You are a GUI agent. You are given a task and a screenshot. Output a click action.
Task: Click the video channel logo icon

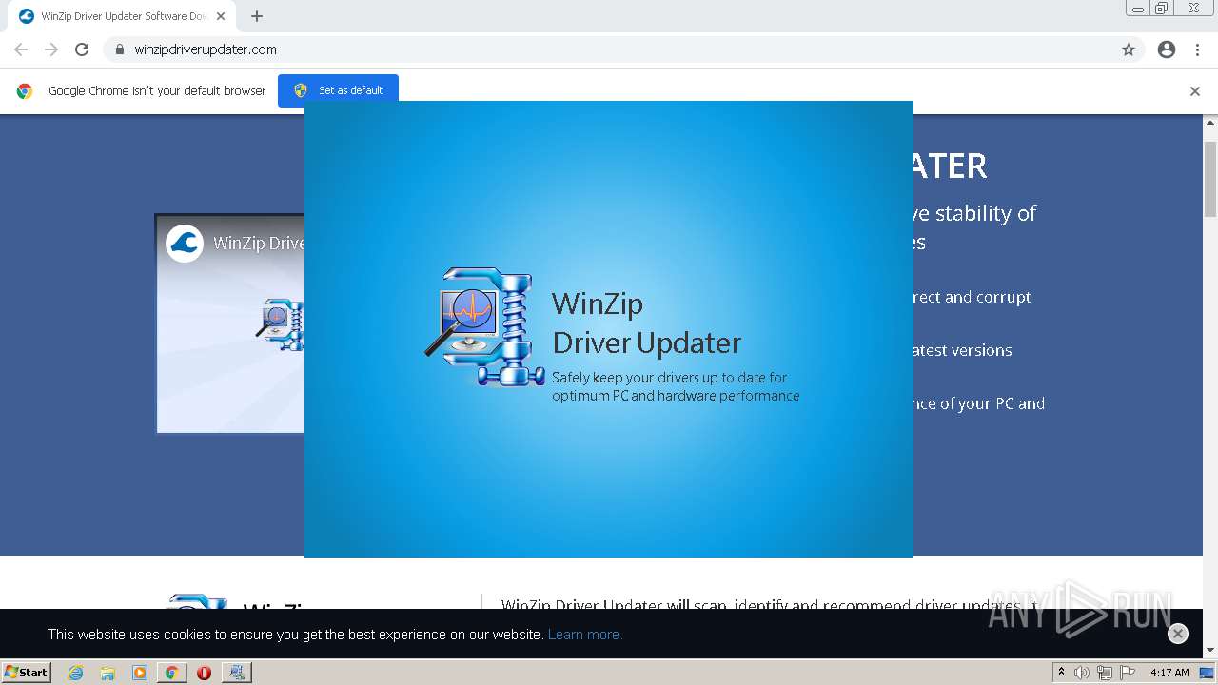pyautogui.click(x=185, y=243)
